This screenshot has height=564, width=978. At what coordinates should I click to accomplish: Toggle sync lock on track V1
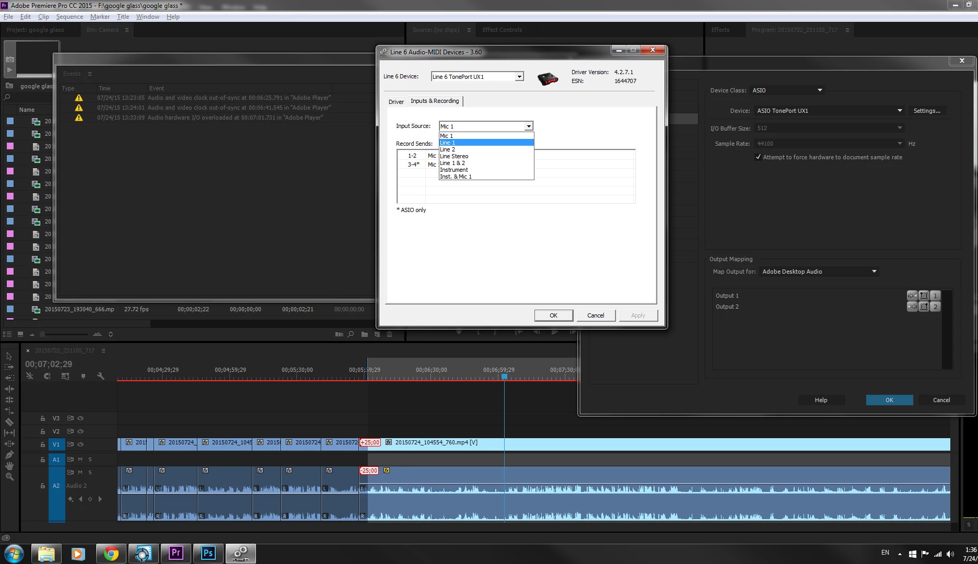tap(70, 444)
